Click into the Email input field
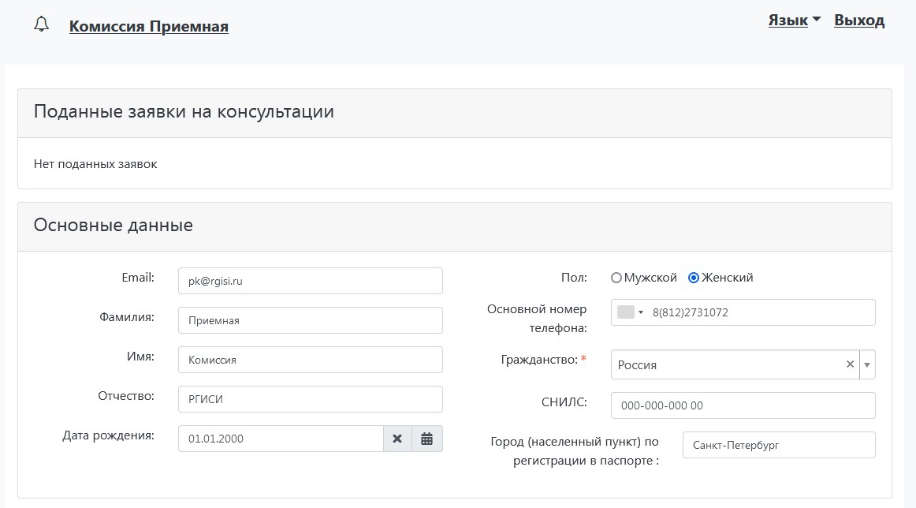 [311, 281]
